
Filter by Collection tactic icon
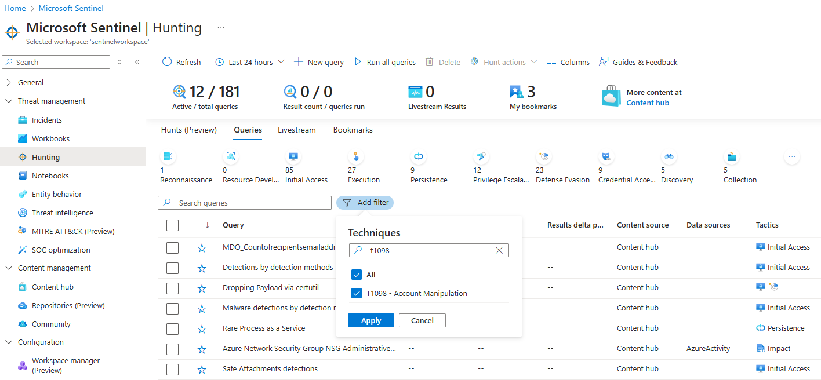pyautogui.click(x=732, y=156)
